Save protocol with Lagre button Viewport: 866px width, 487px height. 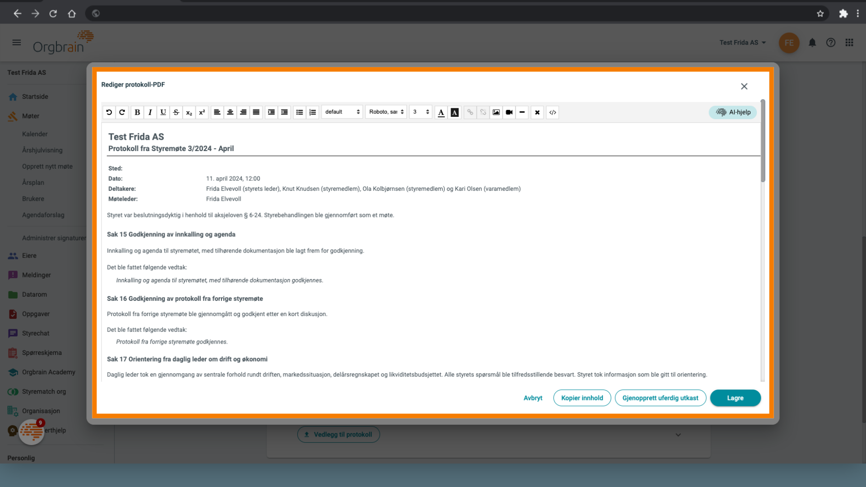tap(735, 398)
